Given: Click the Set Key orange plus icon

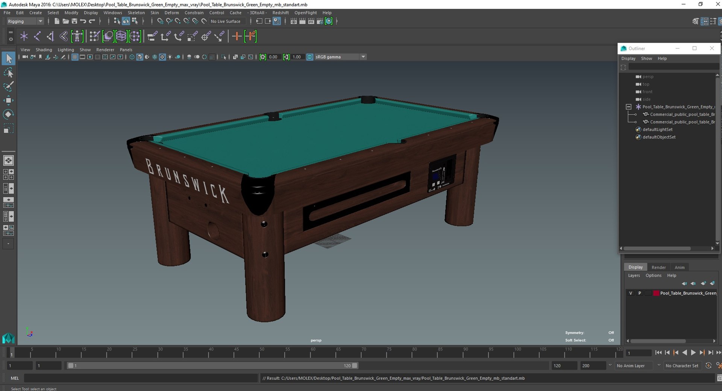Looking at the screenshot, I should click(237, 36).
